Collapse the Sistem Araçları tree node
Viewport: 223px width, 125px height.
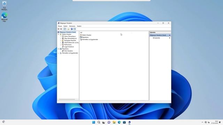[58, 34]
